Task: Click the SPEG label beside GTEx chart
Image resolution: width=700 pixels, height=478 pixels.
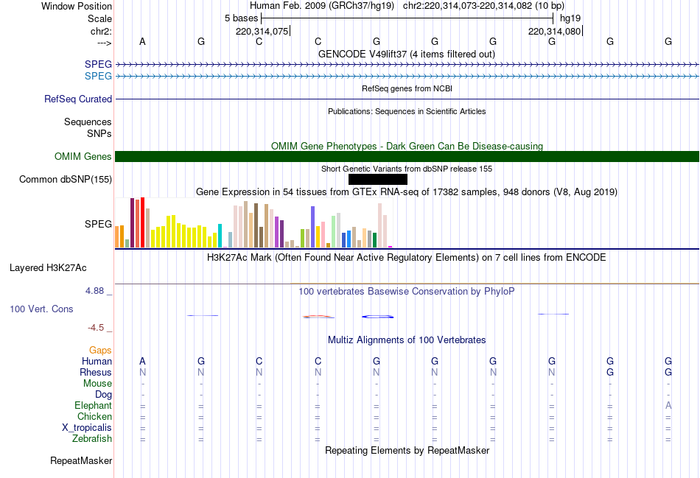Action: [x=98, y=224]
